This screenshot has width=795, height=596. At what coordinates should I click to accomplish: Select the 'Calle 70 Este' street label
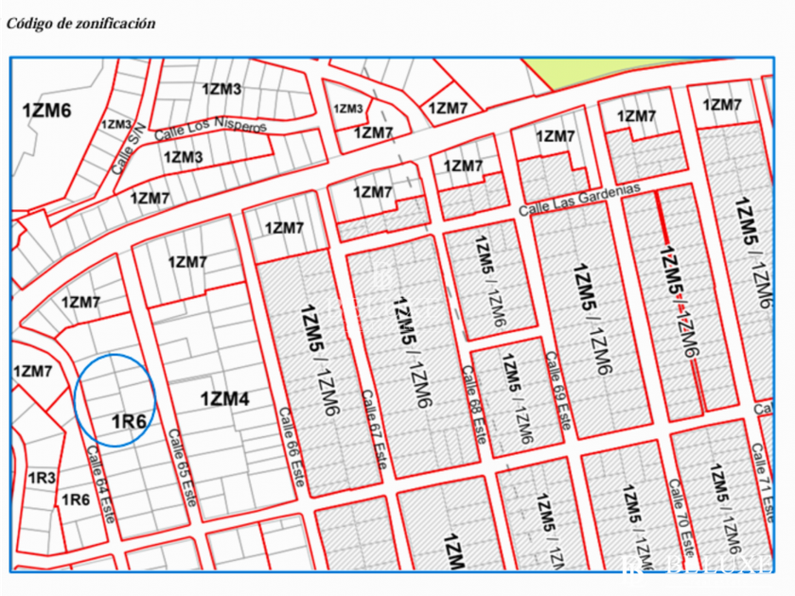(681, 519)
